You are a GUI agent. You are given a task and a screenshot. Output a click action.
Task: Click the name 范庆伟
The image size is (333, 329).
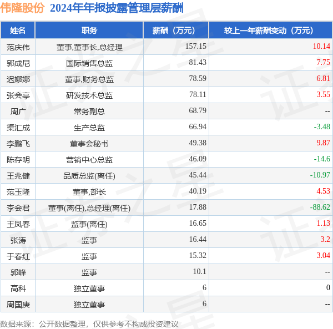tap(18, 47)
